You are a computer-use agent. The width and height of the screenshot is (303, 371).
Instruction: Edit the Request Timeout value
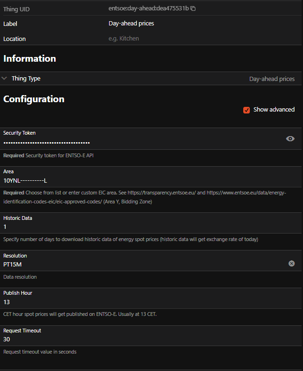pos(141,339)
